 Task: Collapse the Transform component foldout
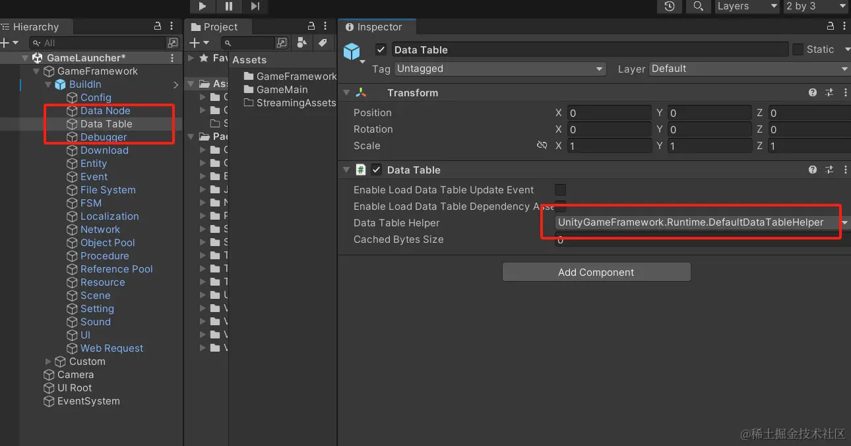tap(346, 93)
